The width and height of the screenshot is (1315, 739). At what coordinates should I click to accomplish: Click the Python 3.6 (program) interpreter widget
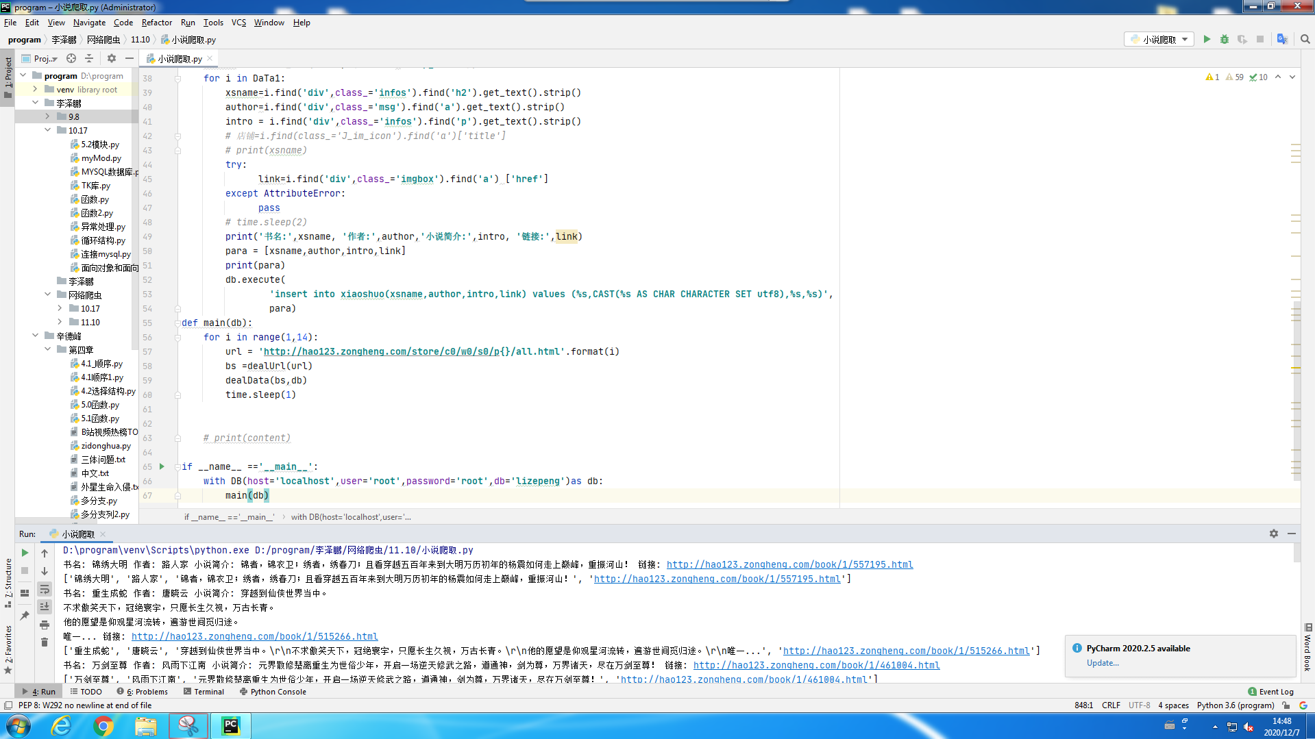tap(1236, 705)
